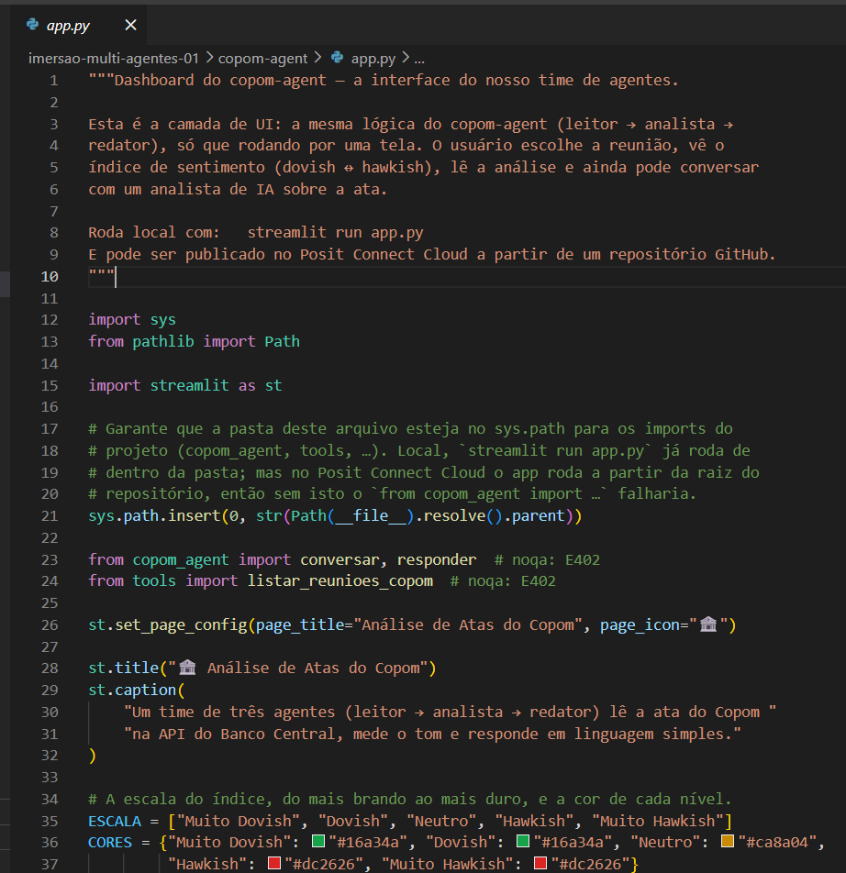This screenshot has width=846, height=873.
Task: Click line number 21 in the gutter
Action: coord(50,516)
